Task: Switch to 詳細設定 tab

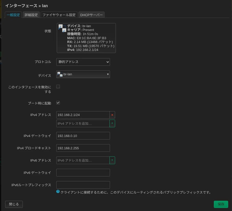Action: coord(31,15)
